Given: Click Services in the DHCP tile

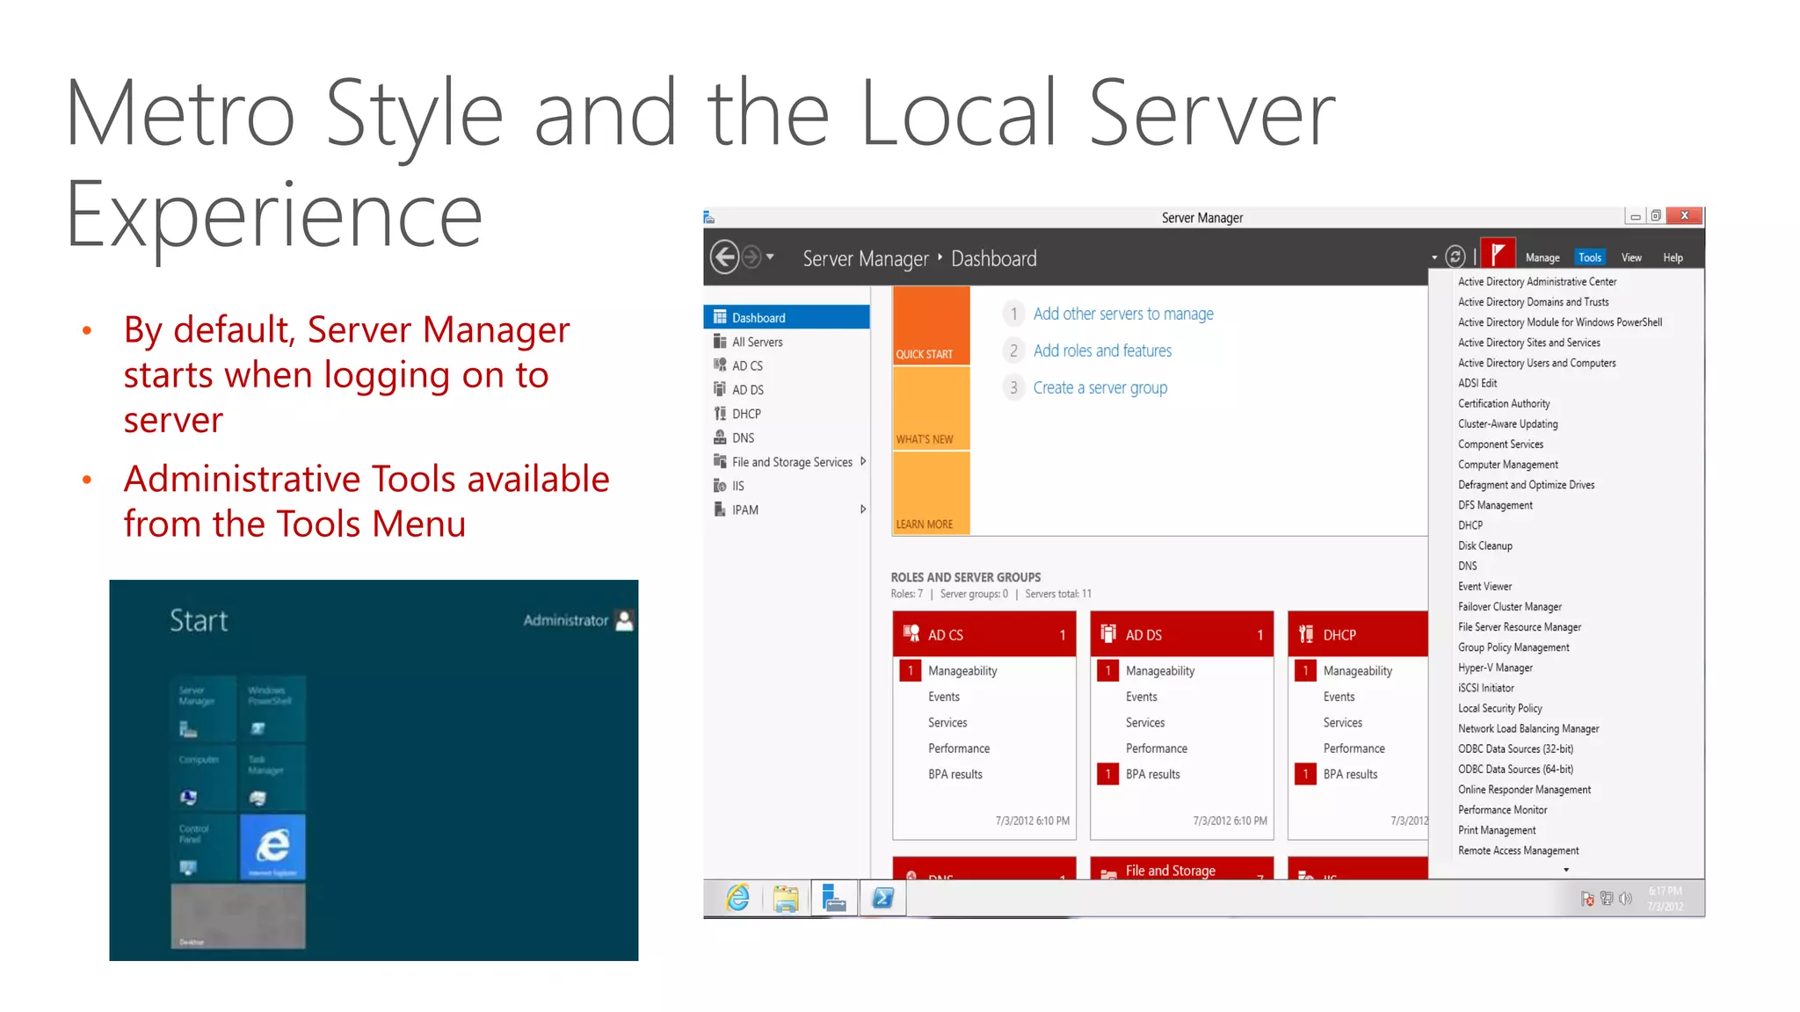Looking at the screenshot, I should coord(1342,723).
